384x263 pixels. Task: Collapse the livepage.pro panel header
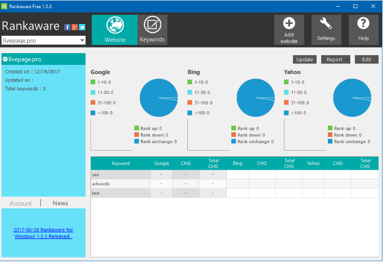coord(5,59)
